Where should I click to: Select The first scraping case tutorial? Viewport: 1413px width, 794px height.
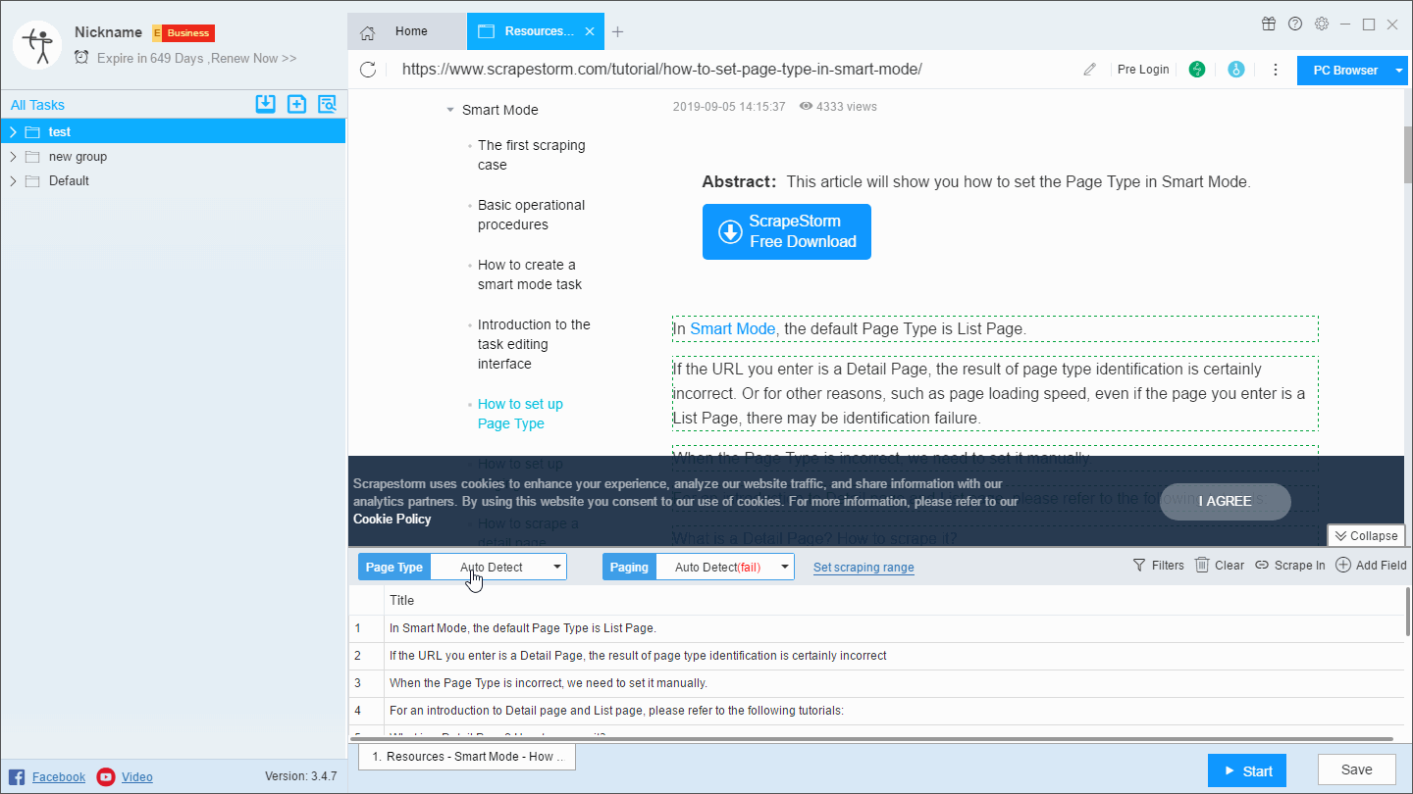point(532,155)
